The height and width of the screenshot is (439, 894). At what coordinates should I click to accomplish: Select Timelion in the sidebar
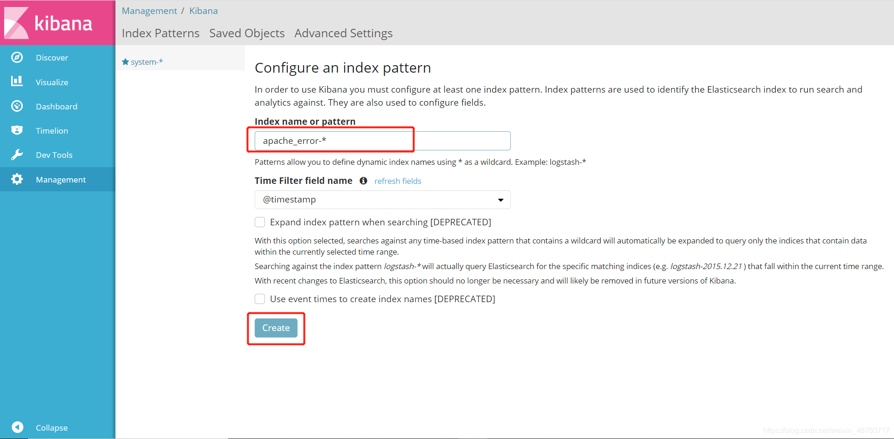[x=52, y=131]
